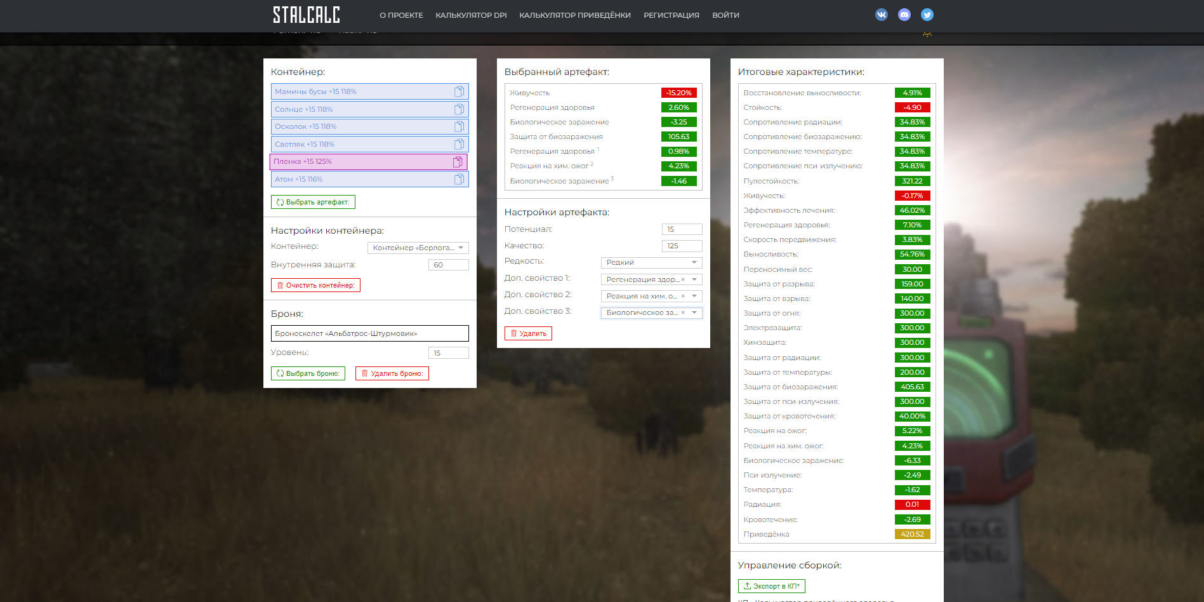The height and width of the screenshot is (602, 1204).
Task: Copy the Солнце artifact via copy icon
Action: pos(459,109)
